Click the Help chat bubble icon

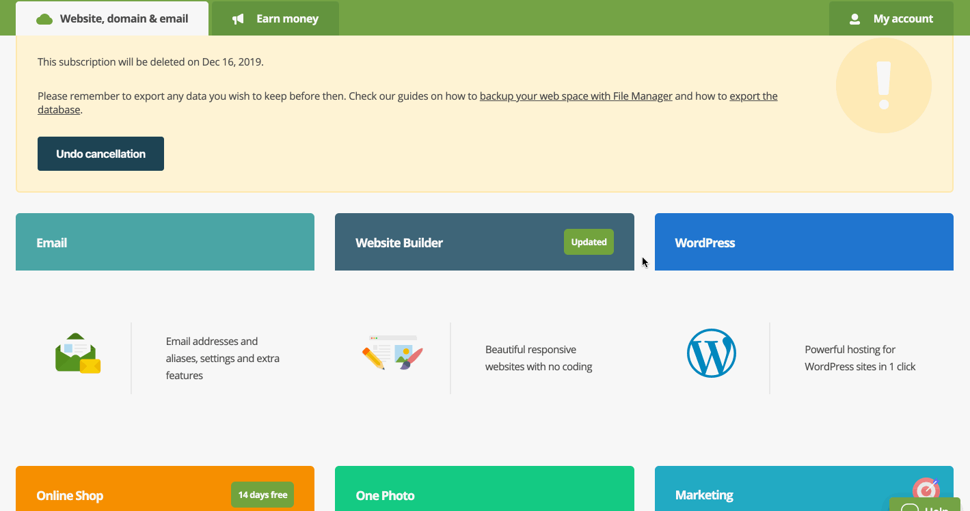[910, 508]
